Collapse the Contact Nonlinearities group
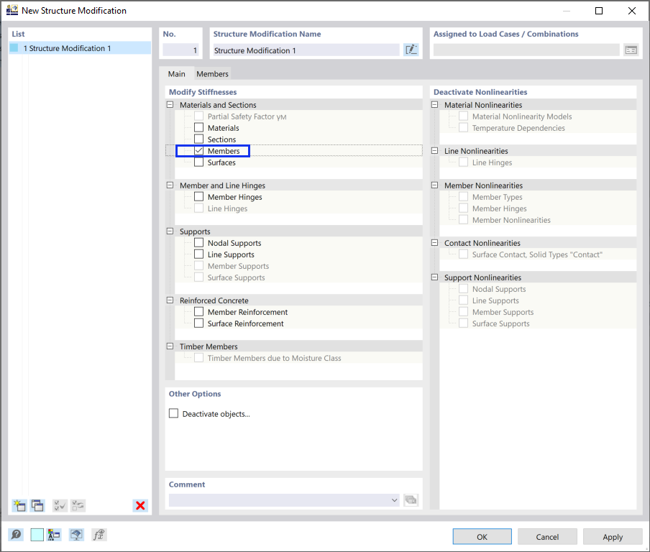This screenshot has height=552, width=650. pyautogui.click(x=434, y=243)
